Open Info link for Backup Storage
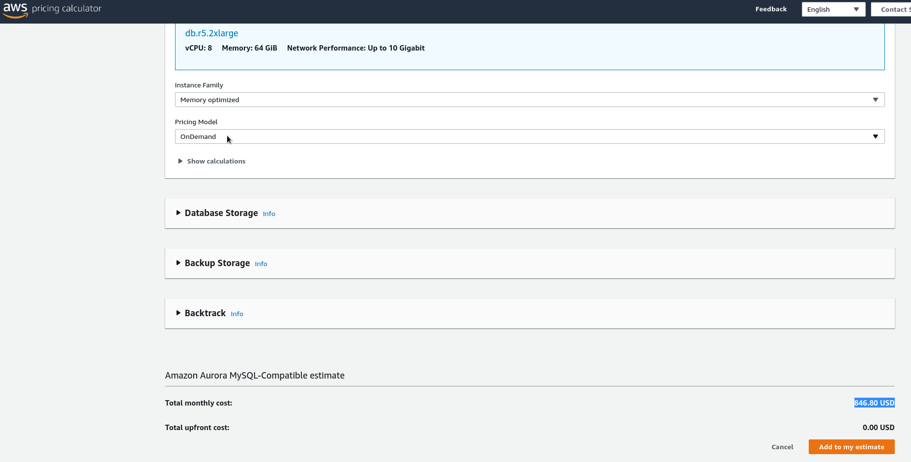This screenshot has width=911, height=462. pyautogui.click(x=261, y=264)
